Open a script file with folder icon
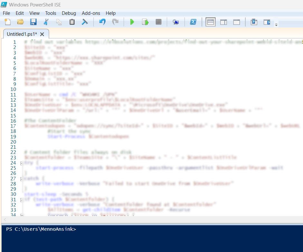 click(x=20, y=22)
